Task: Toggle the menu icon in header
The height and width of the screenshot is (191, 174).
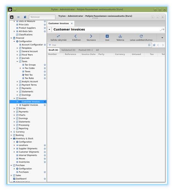Action: click(18, 17)
